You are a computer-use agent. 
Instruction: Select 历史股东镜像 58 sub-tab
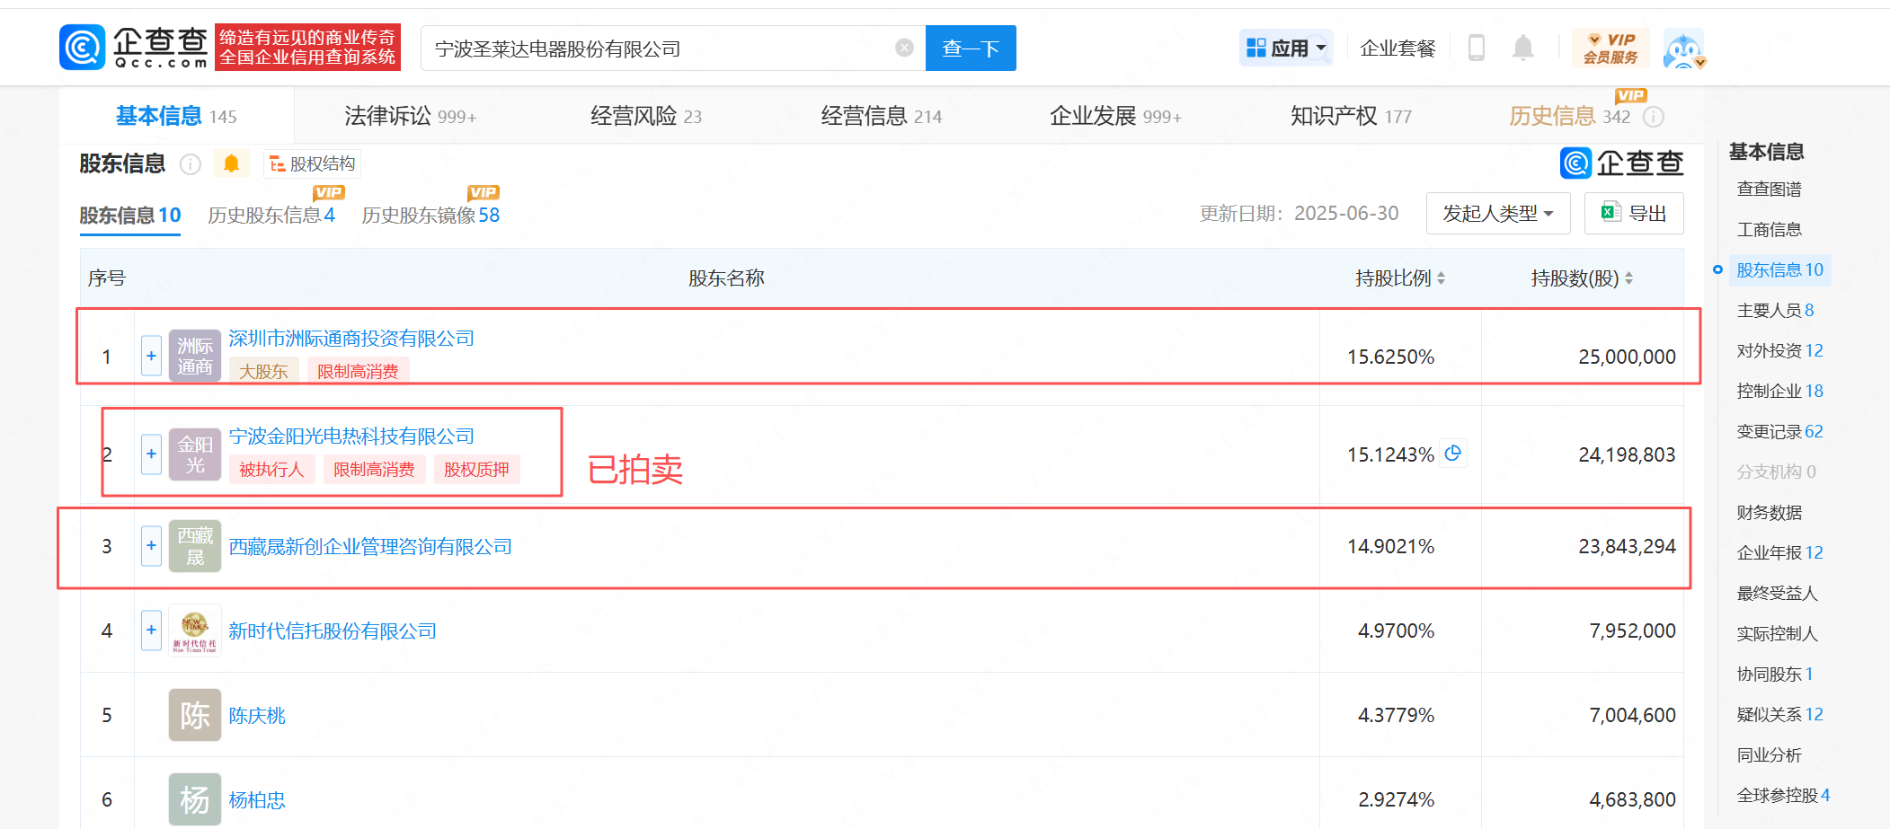pyautogui.click(x=430, y=216)
